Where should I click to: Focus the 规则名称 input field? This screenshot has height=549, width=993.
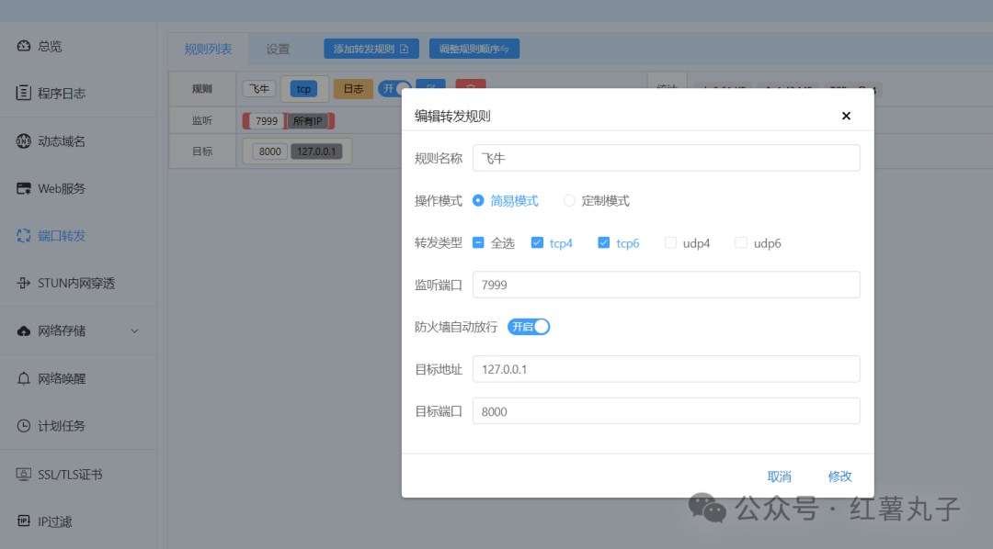pos(667,158)
